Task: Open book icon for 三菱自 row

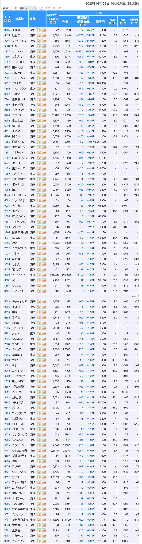Action: click(39, 530)
